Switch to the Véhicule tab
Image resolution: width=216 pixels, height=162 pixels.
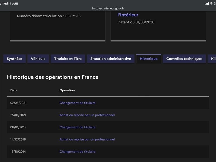(x=38, y=59)
